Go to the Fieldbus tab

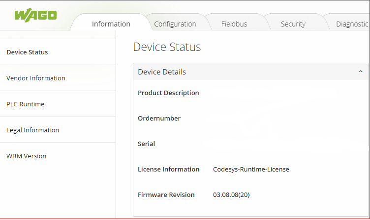(234, 24)
